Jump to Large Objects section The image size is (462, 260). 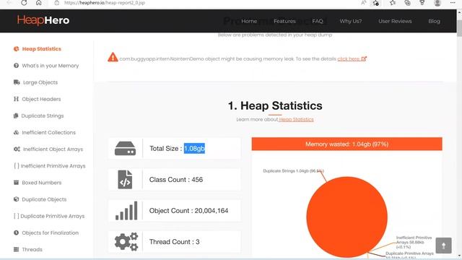coord(40,82)
